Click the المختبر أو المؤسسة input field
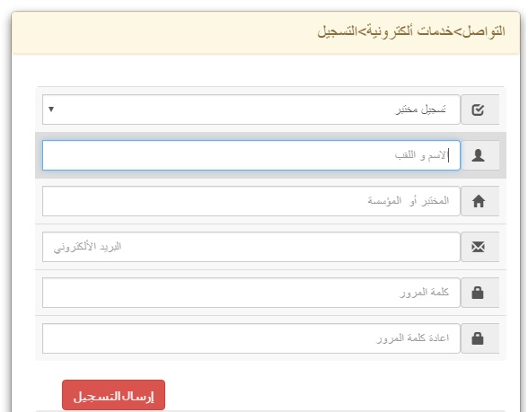The width and height of the screenshot is (528, 412). click(x=251, y=201)
